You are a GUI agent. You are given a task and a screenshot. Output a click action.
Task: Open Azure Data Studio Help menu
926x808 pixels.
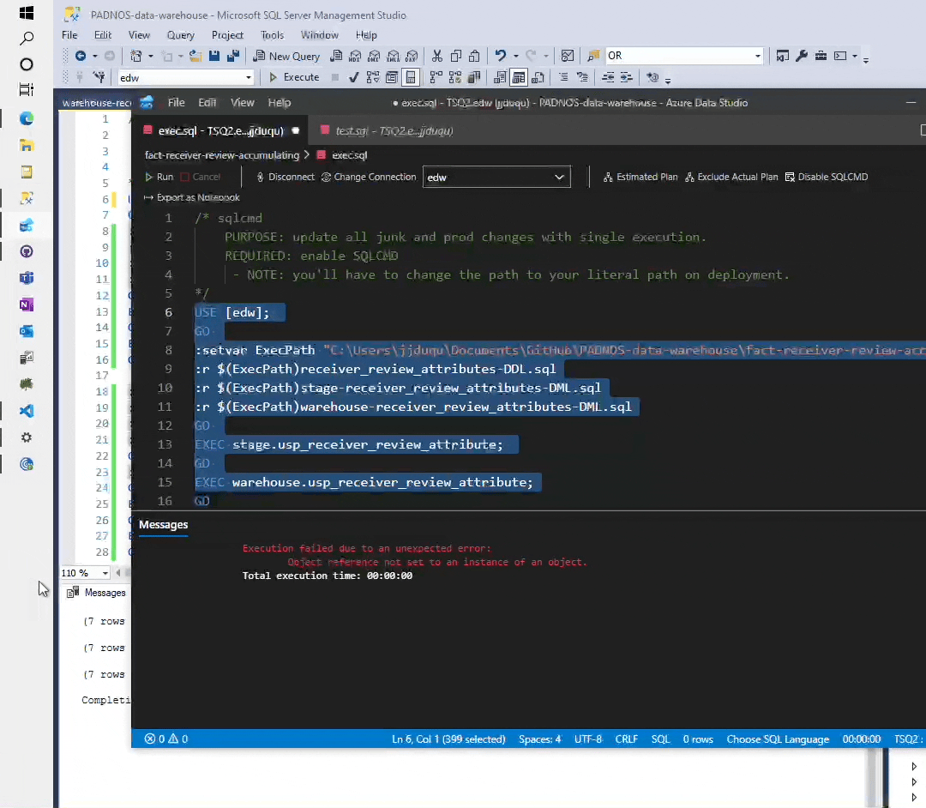coord(280,103)
